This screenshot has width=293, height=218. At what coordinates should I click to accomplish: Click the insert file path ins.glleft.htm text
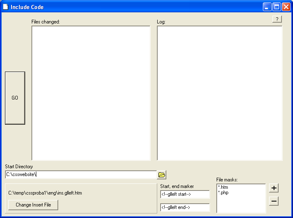[x=45, y=193]
